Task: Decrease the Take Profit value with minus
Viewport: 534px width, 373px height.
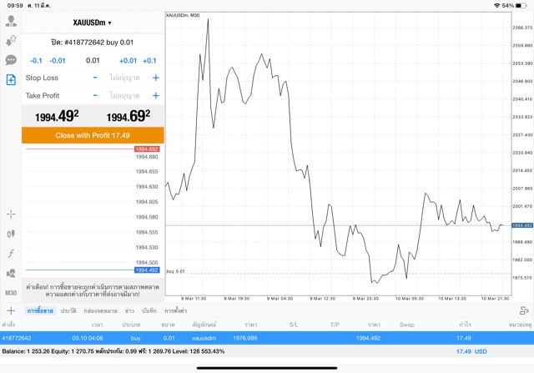Action: 95,95
